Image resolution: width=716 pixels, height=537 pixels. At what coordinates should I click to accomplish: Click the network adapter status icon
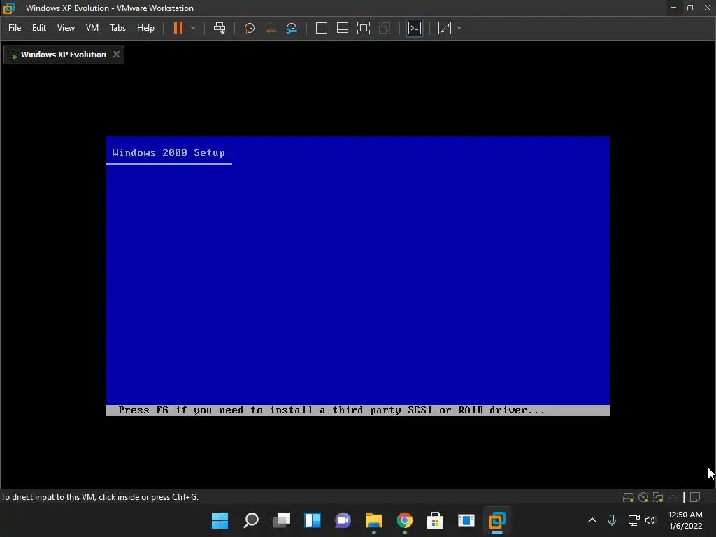coord(658,497)
